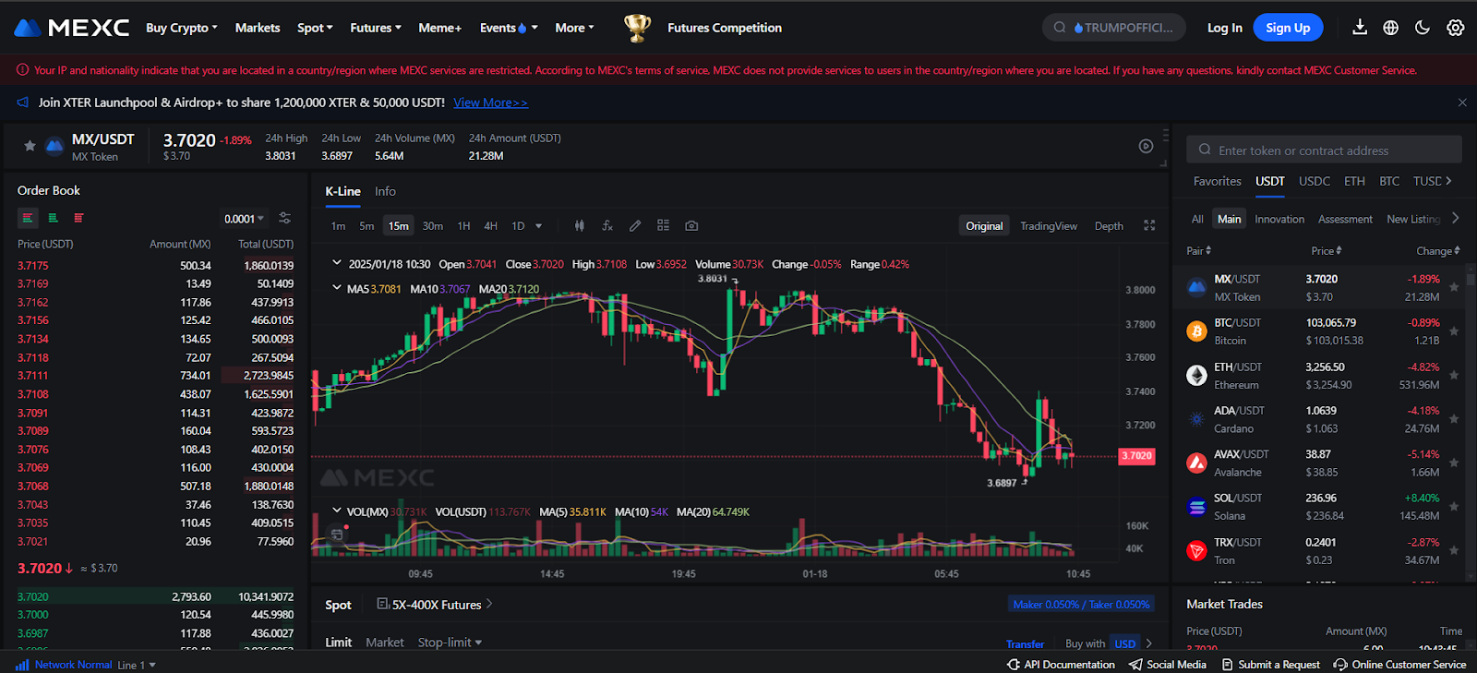1477x673 pixels.
Task: Star the BTC/USDT pair
Action: [1454, 331]
